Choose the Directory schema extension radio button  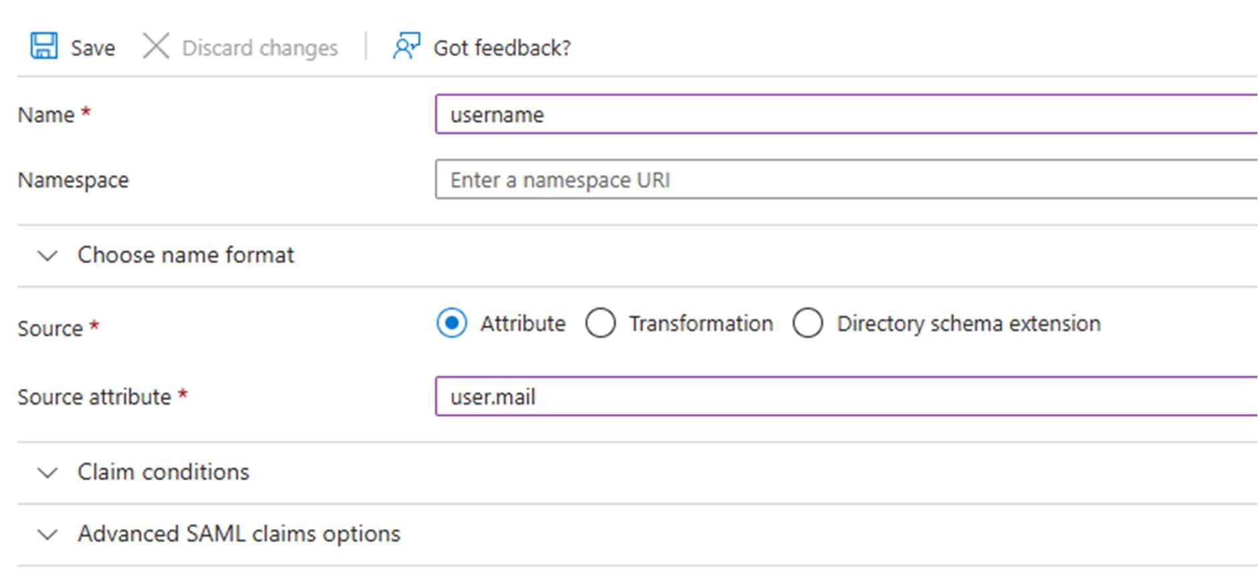[807, 323]
